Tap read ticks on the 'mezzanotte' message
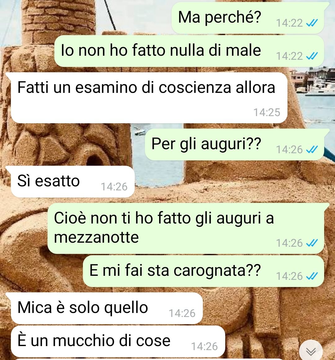Viewport: 335px width, 360px height. click(312, 243)
